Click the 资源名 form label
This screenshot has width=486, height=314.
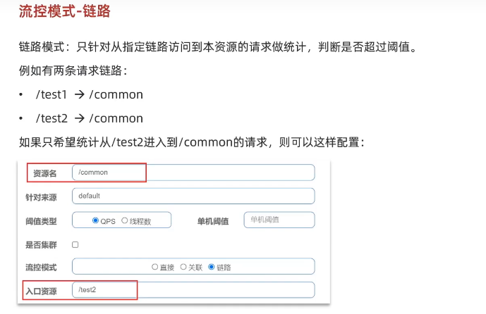[x=45, y=173]
